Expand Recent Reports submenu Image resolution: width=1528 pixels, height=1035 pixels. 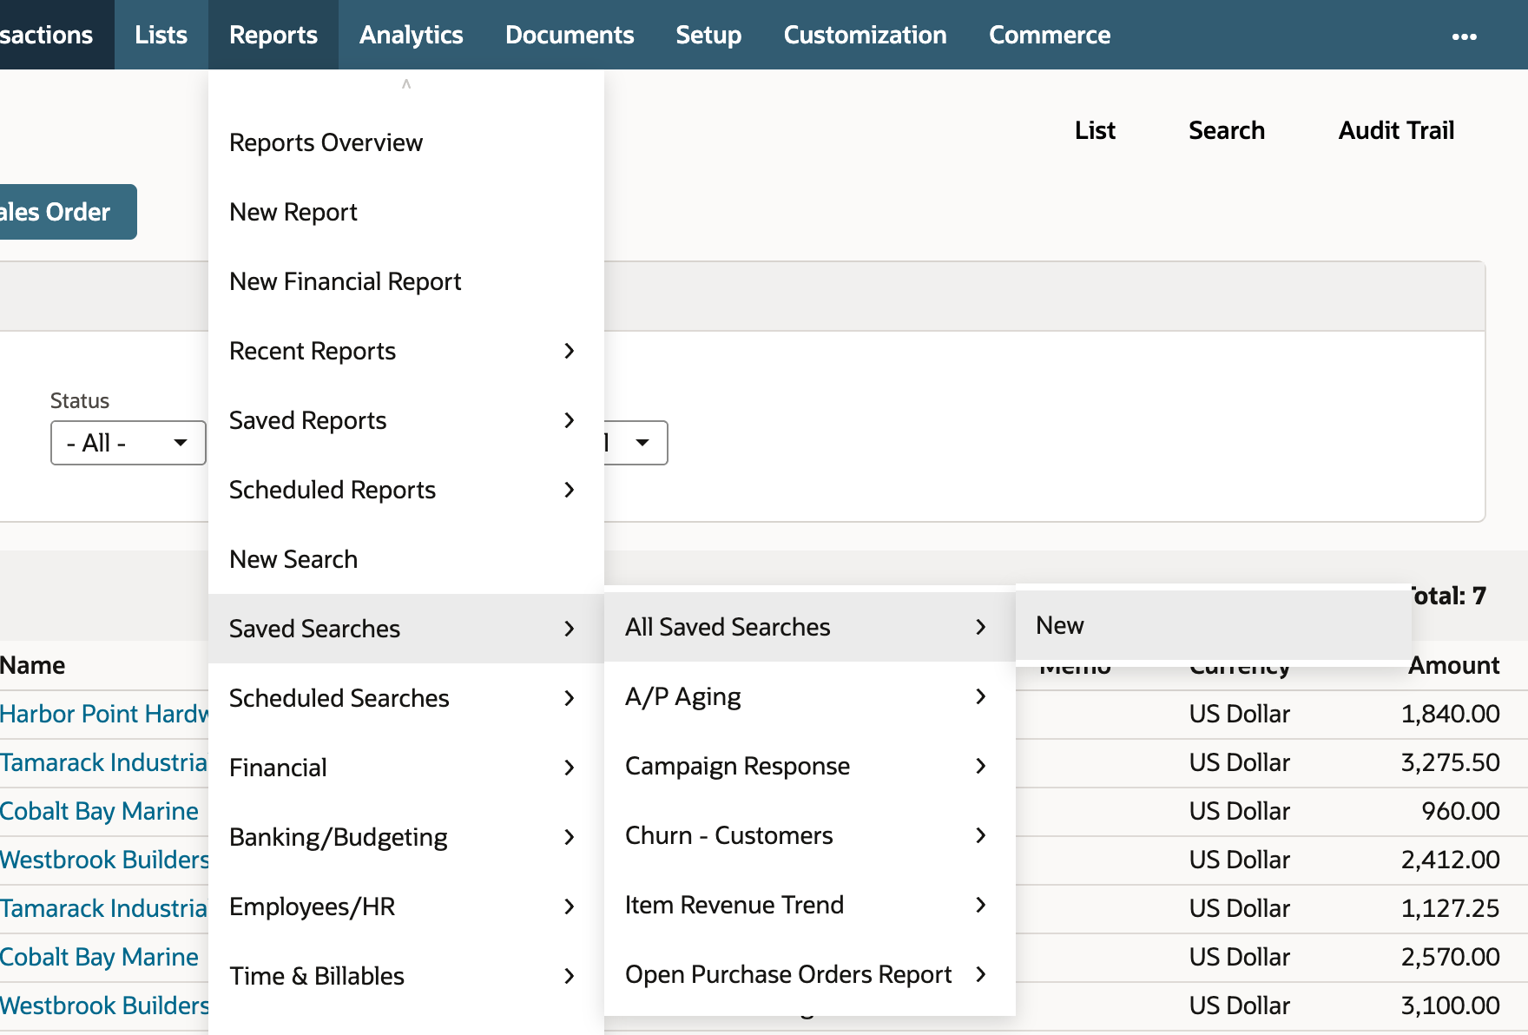click(x=406, y=351)
